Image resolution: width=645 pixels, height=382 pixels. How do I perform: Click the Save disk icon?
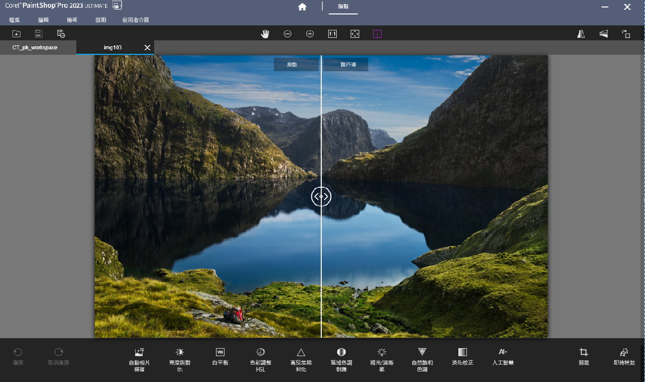pyautogui.click(x=38, y=34)
